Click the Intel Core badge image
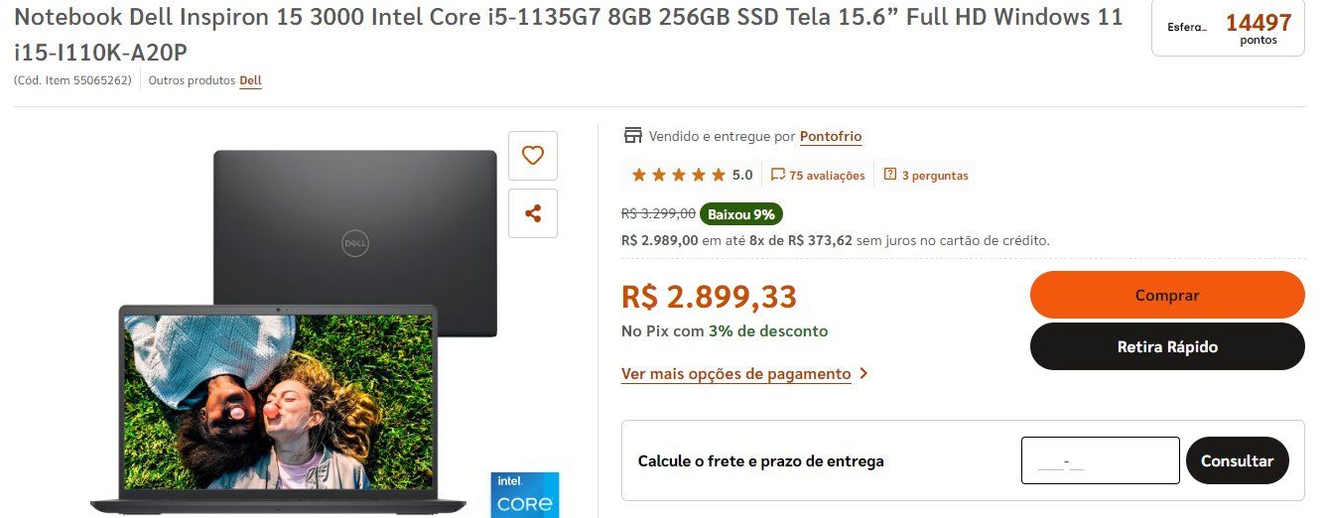The width and height of the screenshot is (1326, 518). pyautogui.click(x=526, y=494)
